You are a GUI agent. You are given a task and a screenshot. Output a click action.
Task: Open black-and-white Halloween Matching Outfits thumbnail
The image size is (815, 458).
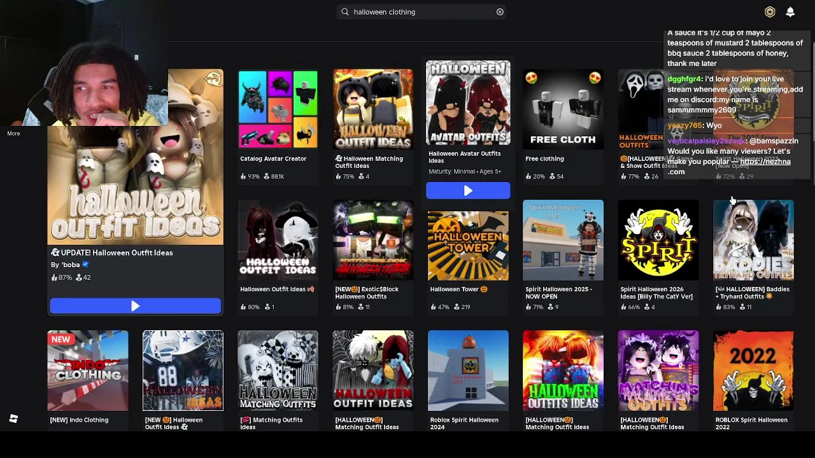coord(278,371)
